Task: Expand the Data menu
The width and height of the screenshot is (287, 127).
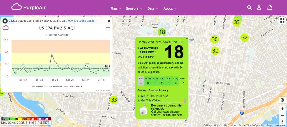Action: tap(153, 8)
